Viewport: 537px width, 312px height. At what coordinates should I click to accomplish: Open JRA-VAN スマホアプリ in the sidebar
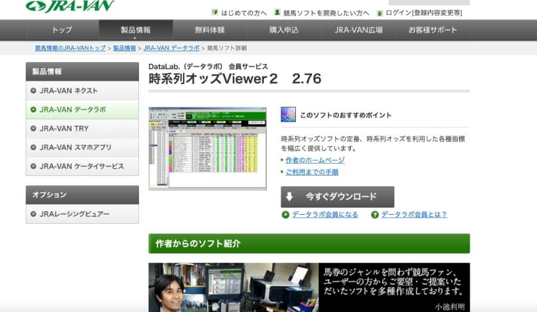tap(82, 147)
